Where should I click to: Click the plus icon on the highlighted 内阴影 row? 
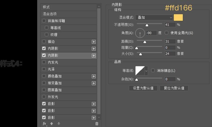tap(94, 55)
